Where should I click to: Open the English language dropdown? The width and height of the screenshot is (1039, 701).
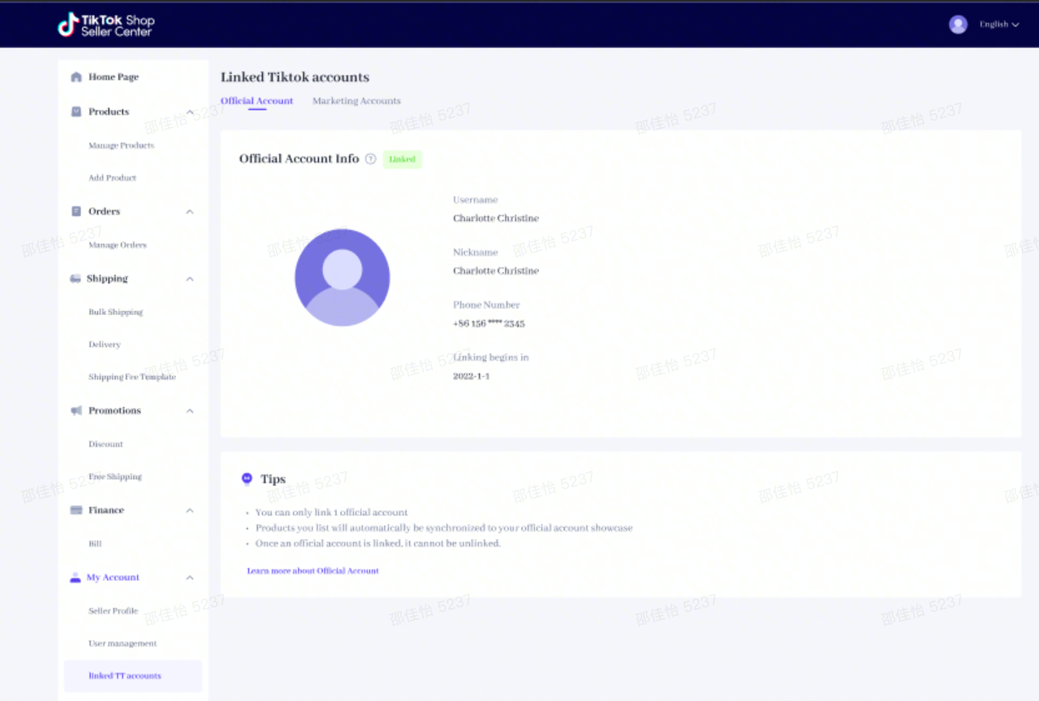pyautogui.click(x=998, y=24)
